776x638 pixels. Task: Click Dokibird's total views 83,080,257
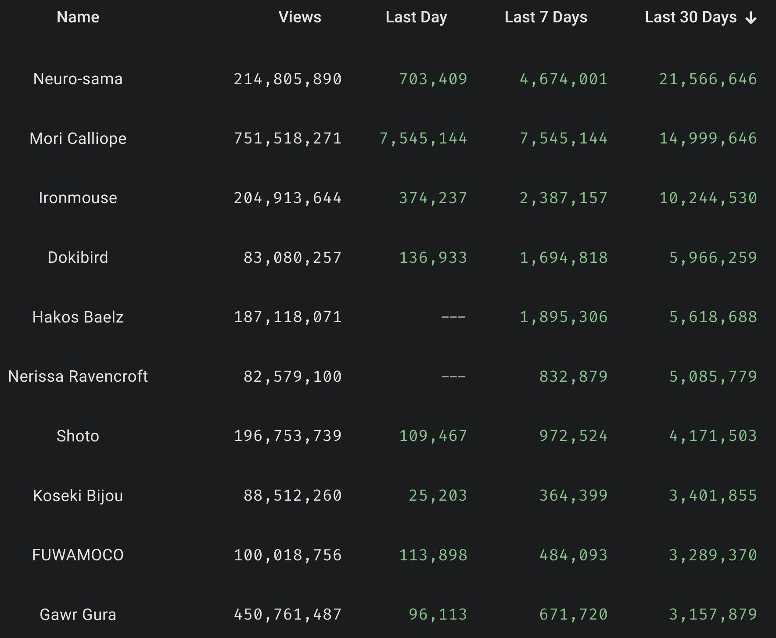tap(293, 258)
